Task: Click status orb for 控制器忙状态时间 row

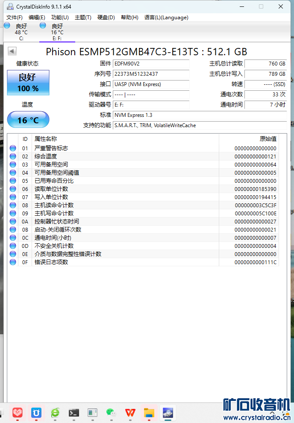Action: [x=13, y=221]
